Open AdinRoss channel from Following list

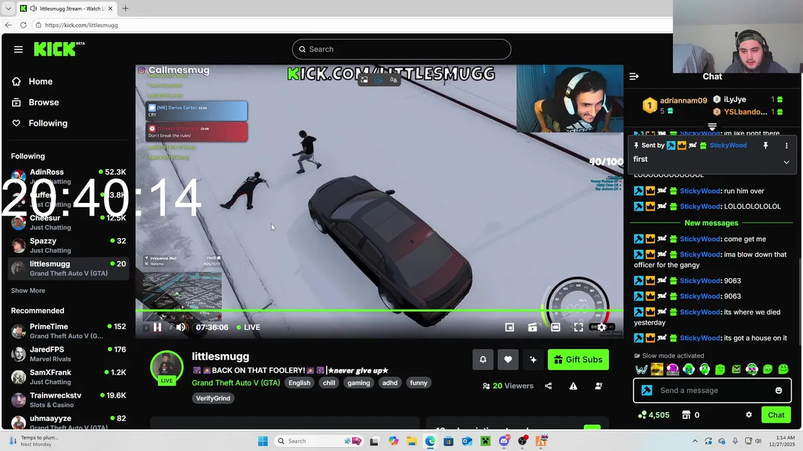(x=68, y=177)
